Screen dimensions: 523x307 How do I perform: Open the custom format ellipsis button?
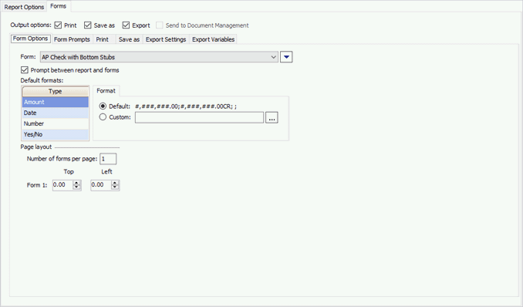click(272, 117)
